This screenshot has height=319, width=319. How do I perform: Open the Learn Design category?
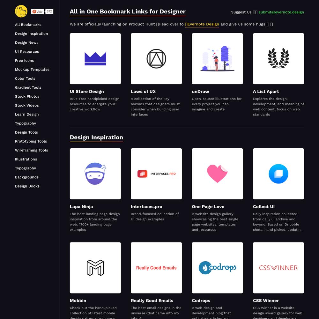click(27, 114)
